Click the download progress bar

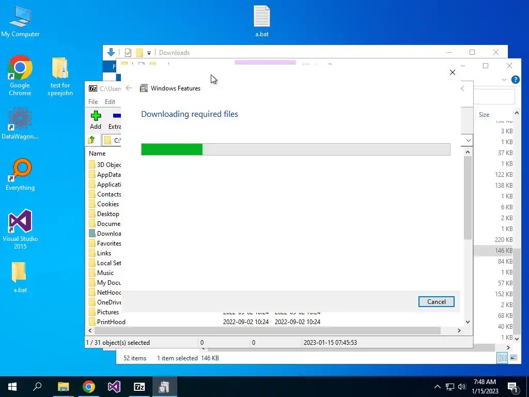(295, 149)
